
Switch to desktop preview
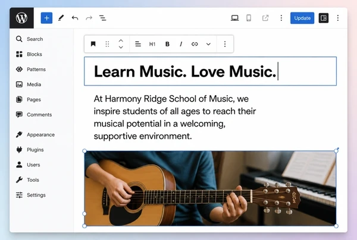[x=235, y=18]
